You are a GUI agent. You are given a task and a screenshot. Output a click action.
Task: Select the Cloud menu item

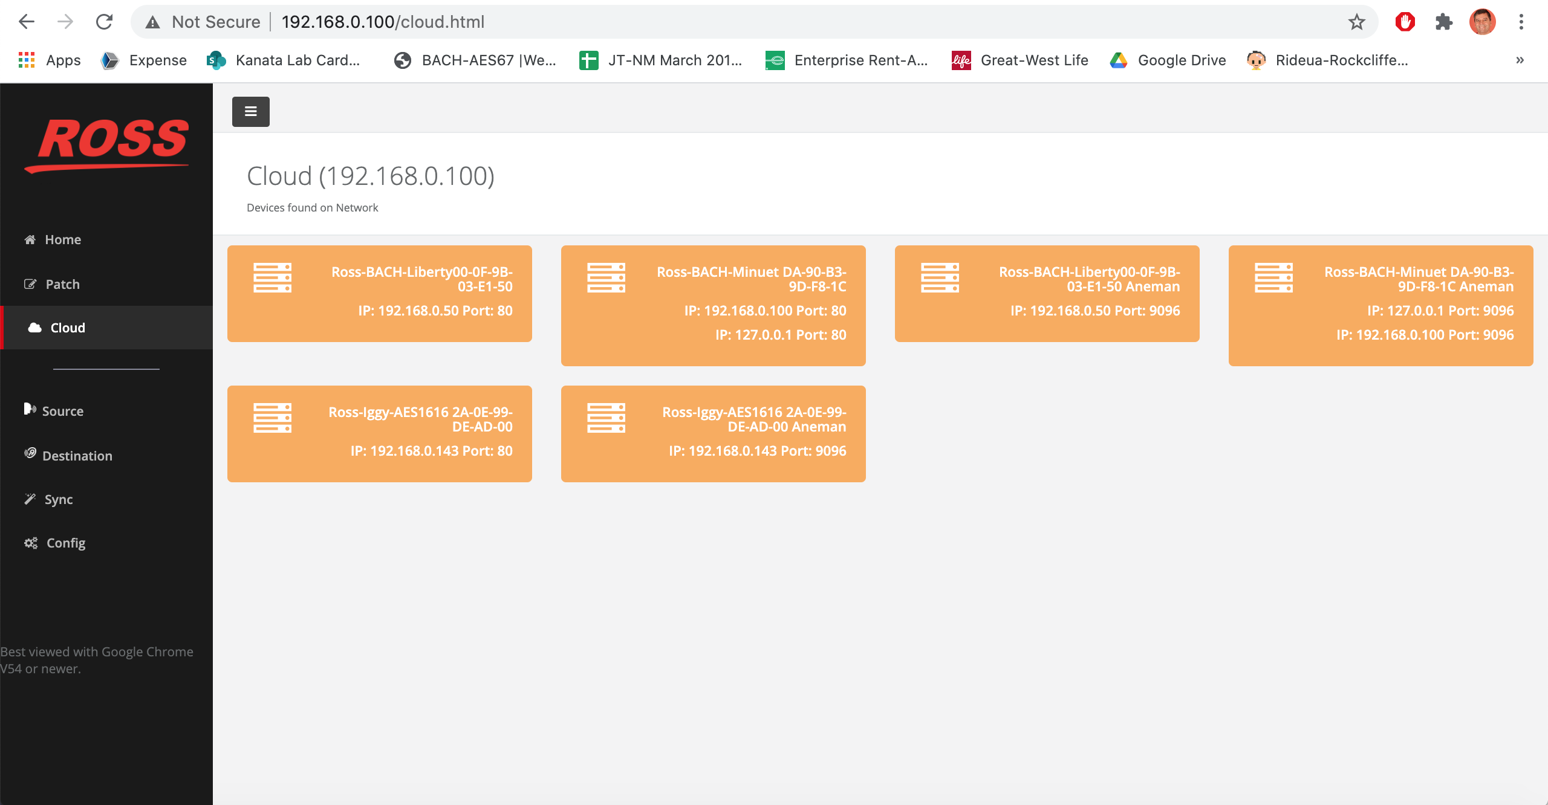point(106,328)
